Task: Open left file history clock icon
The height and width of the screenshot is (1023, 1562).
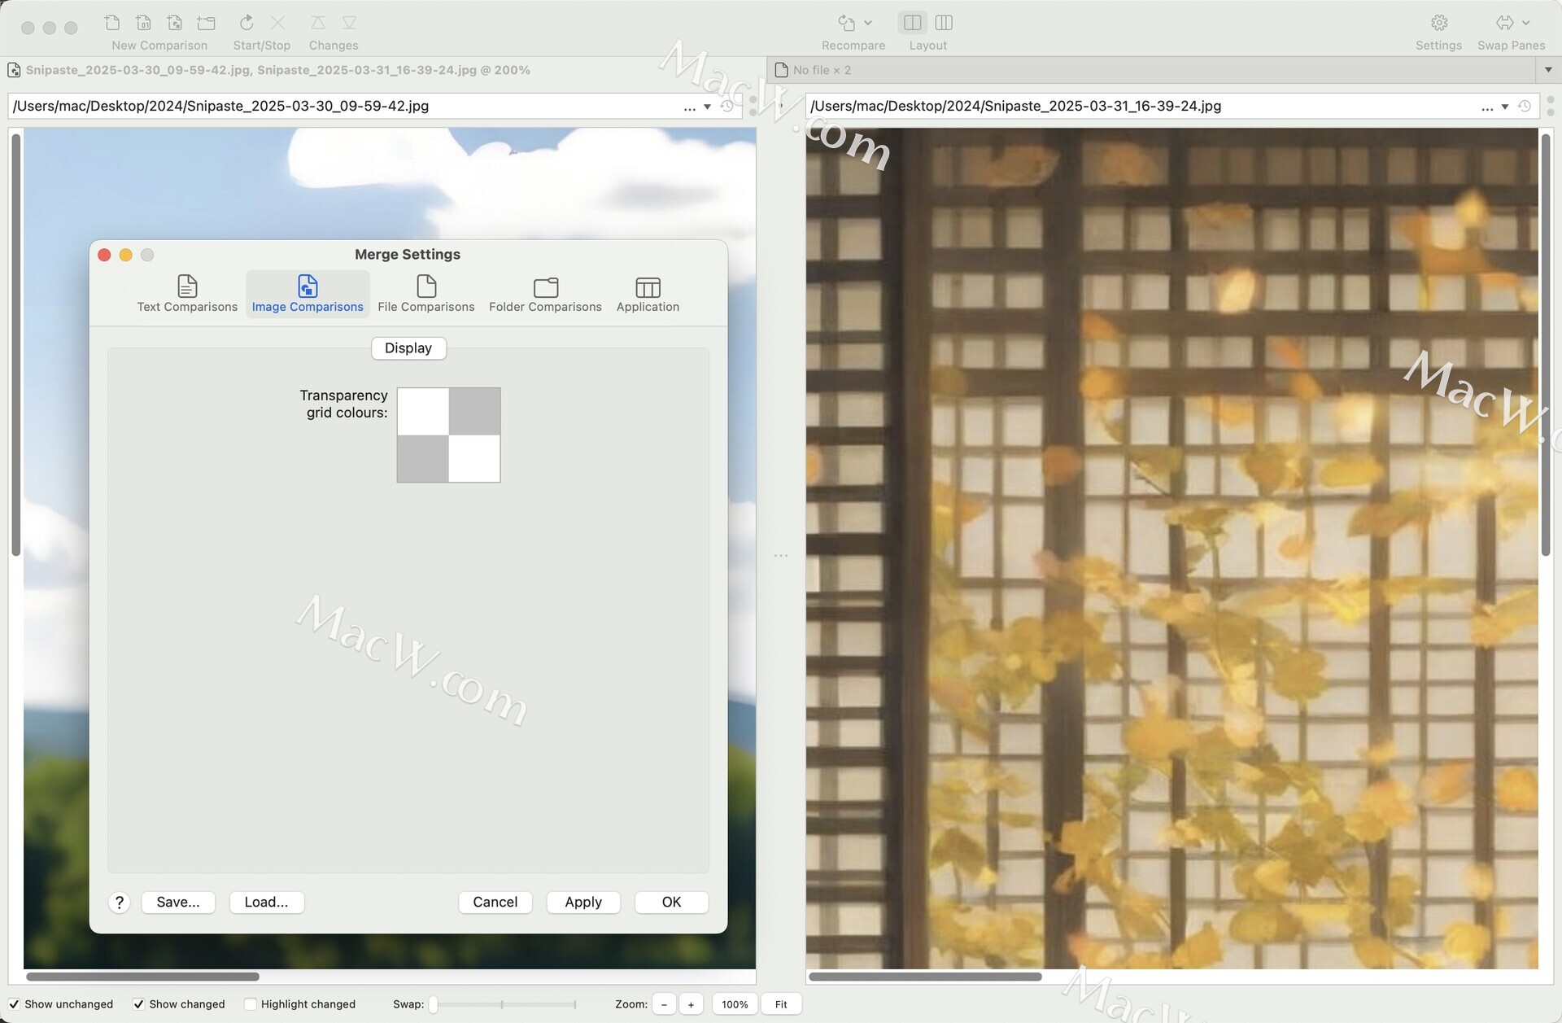Action: coord(727,107)
